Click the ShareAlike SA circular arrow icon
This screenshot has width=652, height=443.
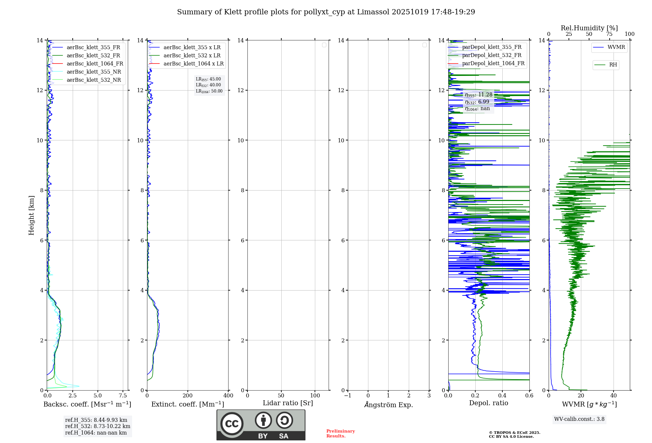pyautogui.click(x=284, y=420)
